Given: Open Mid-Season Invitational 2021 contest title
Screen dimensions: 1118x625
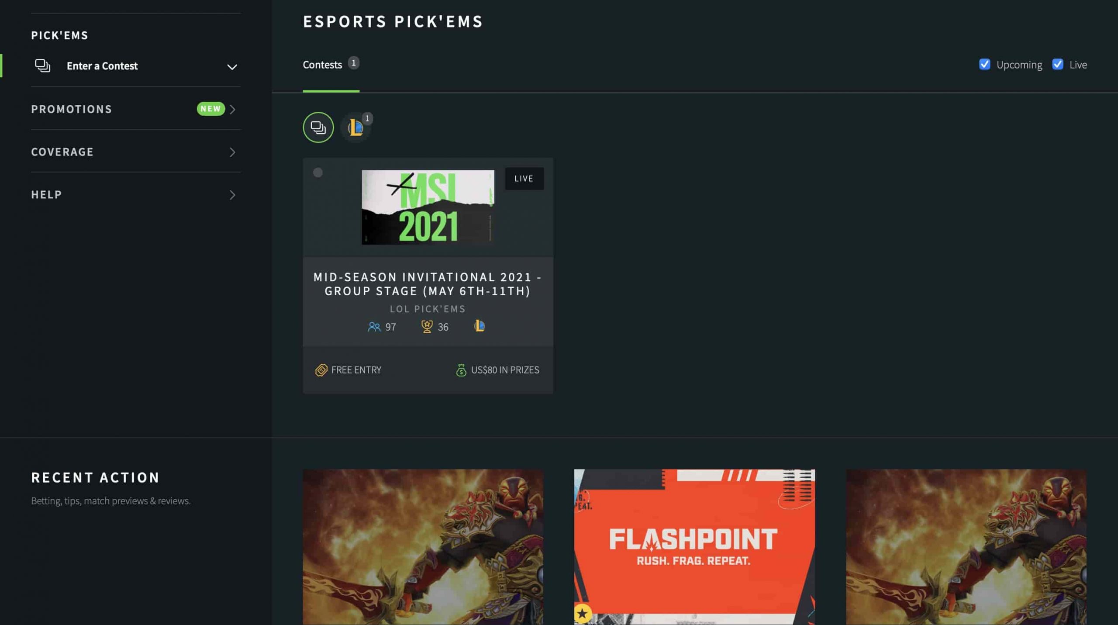Looking at the screenshot, I should (x=428, y=284).
